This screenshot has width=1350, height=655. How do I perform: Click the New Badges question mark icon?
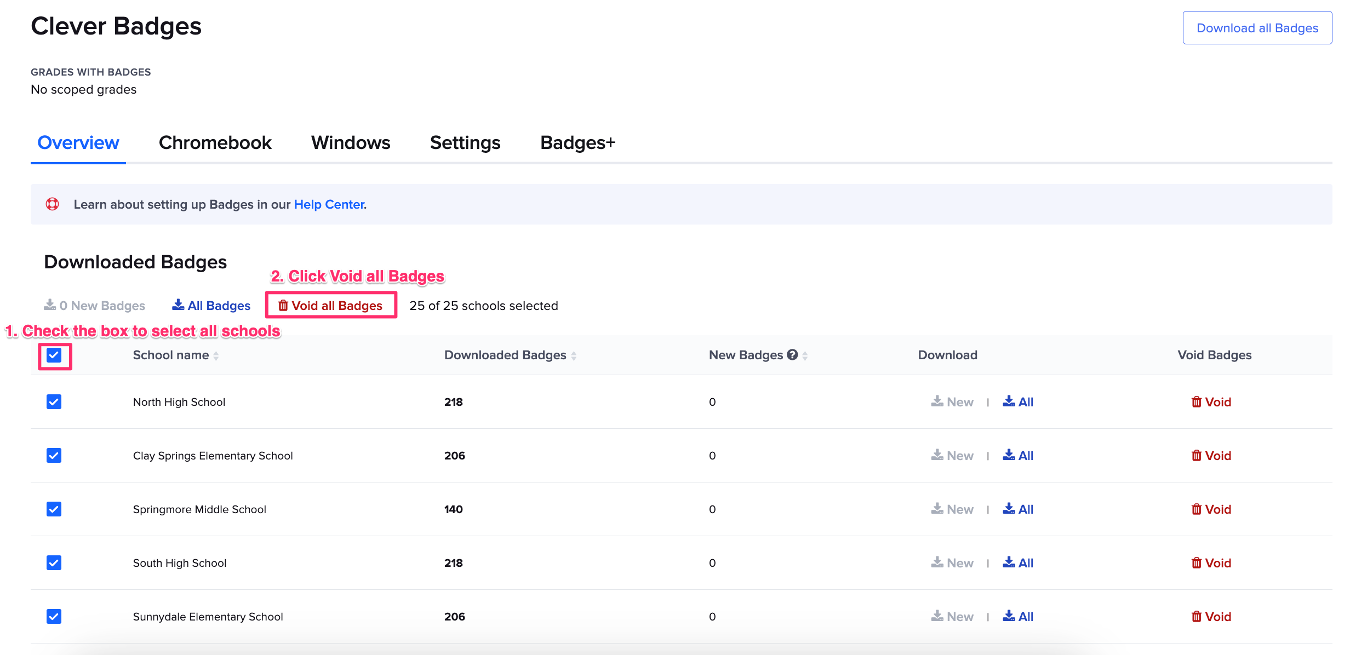pos(792,355)
